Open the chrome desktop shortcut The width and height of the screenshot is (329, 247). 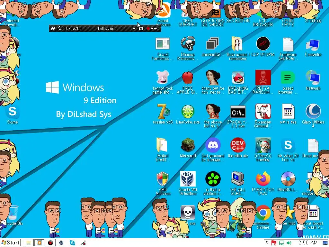(x=263, y=213)
